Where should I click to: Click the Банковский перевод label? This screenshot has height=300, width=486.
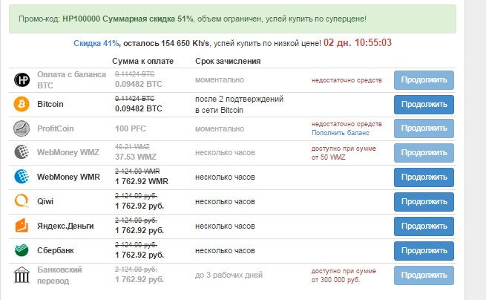tap(59, 275)
